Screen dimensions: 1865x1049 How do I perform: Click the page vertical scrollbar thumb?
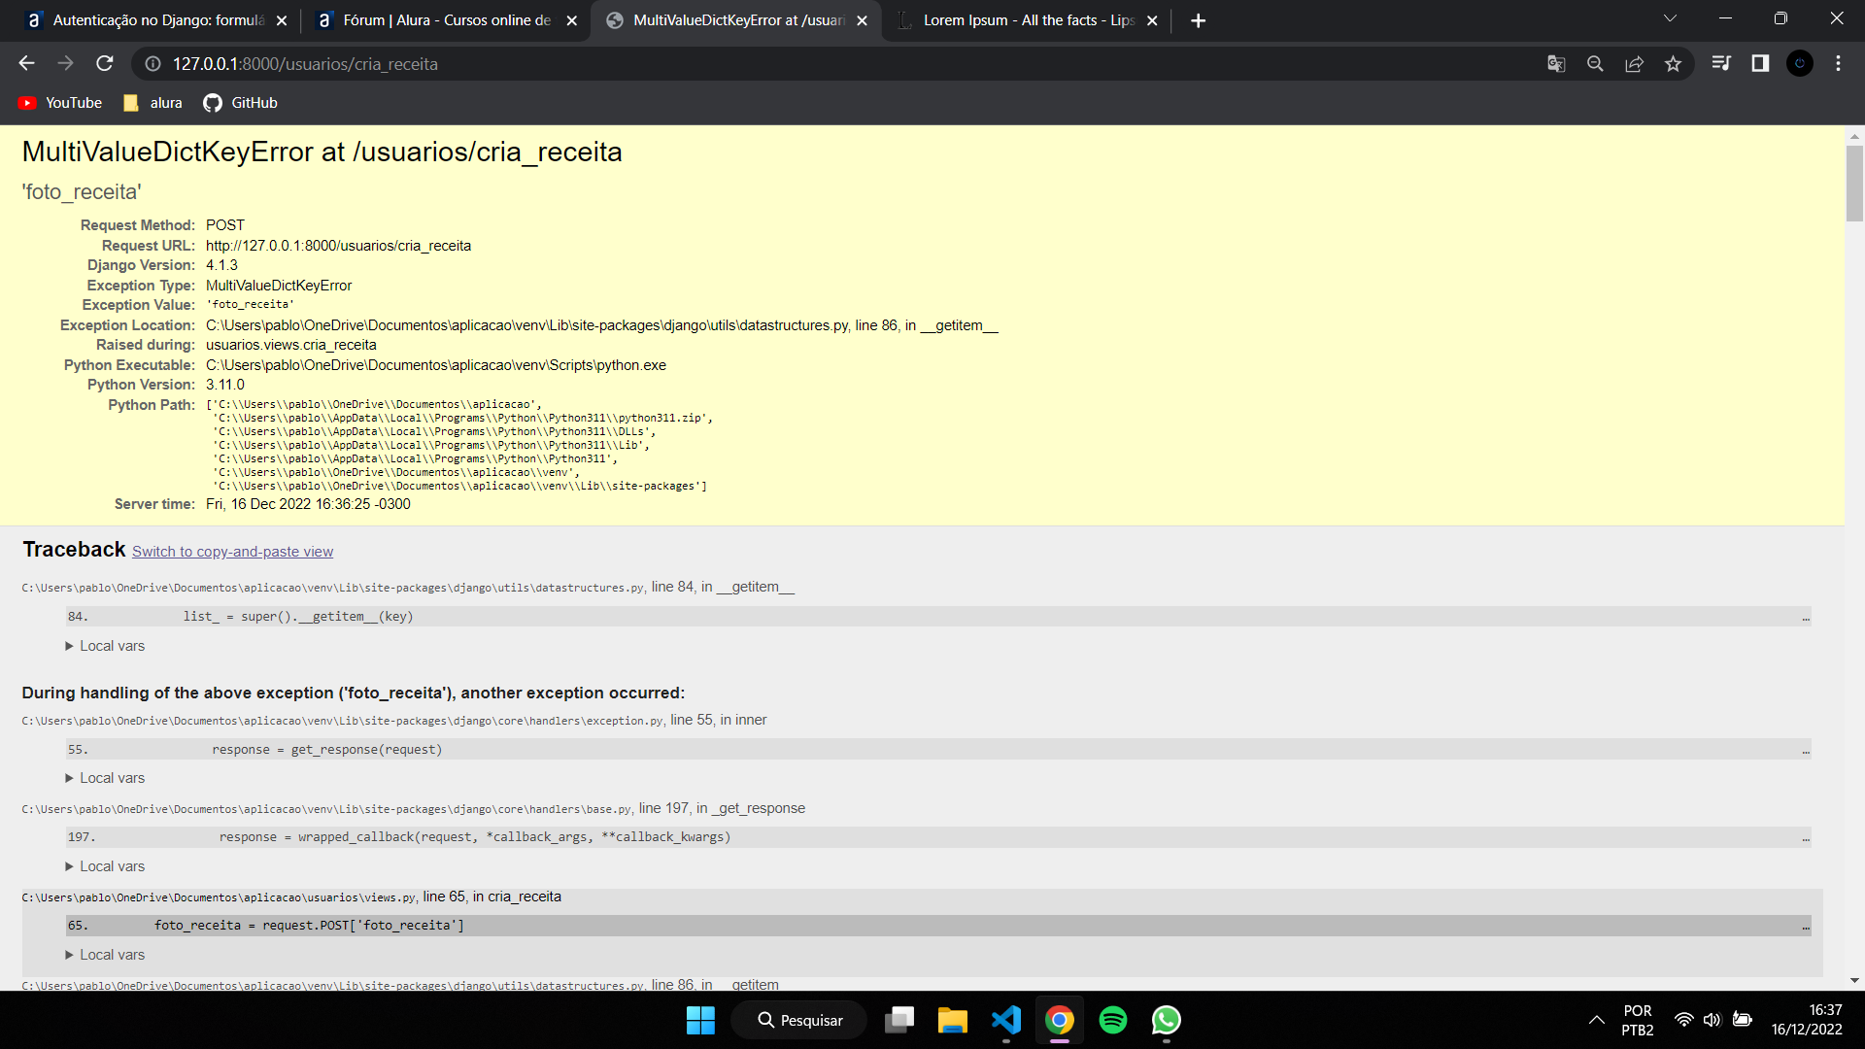coord(1854,184)
